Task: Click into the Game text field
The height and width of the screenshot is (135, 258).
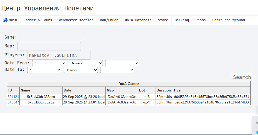Action: pyautogui.click(x=51, y=38)
